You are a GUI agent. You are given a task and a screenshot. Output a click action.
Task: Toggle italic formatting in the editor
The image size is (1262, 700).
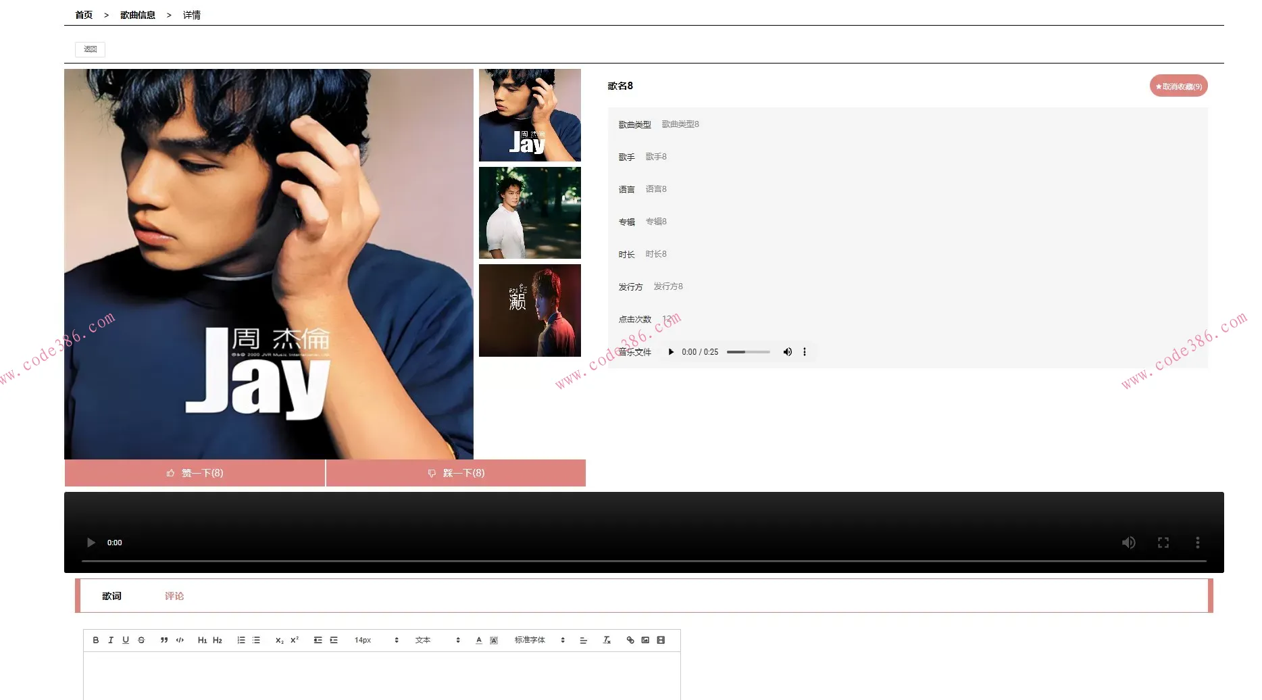tap(111, 640)
